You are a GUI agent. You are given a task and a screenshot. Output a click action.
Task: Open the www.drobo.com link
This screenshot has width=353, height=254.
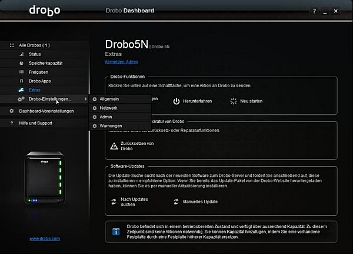click(45, 239)
